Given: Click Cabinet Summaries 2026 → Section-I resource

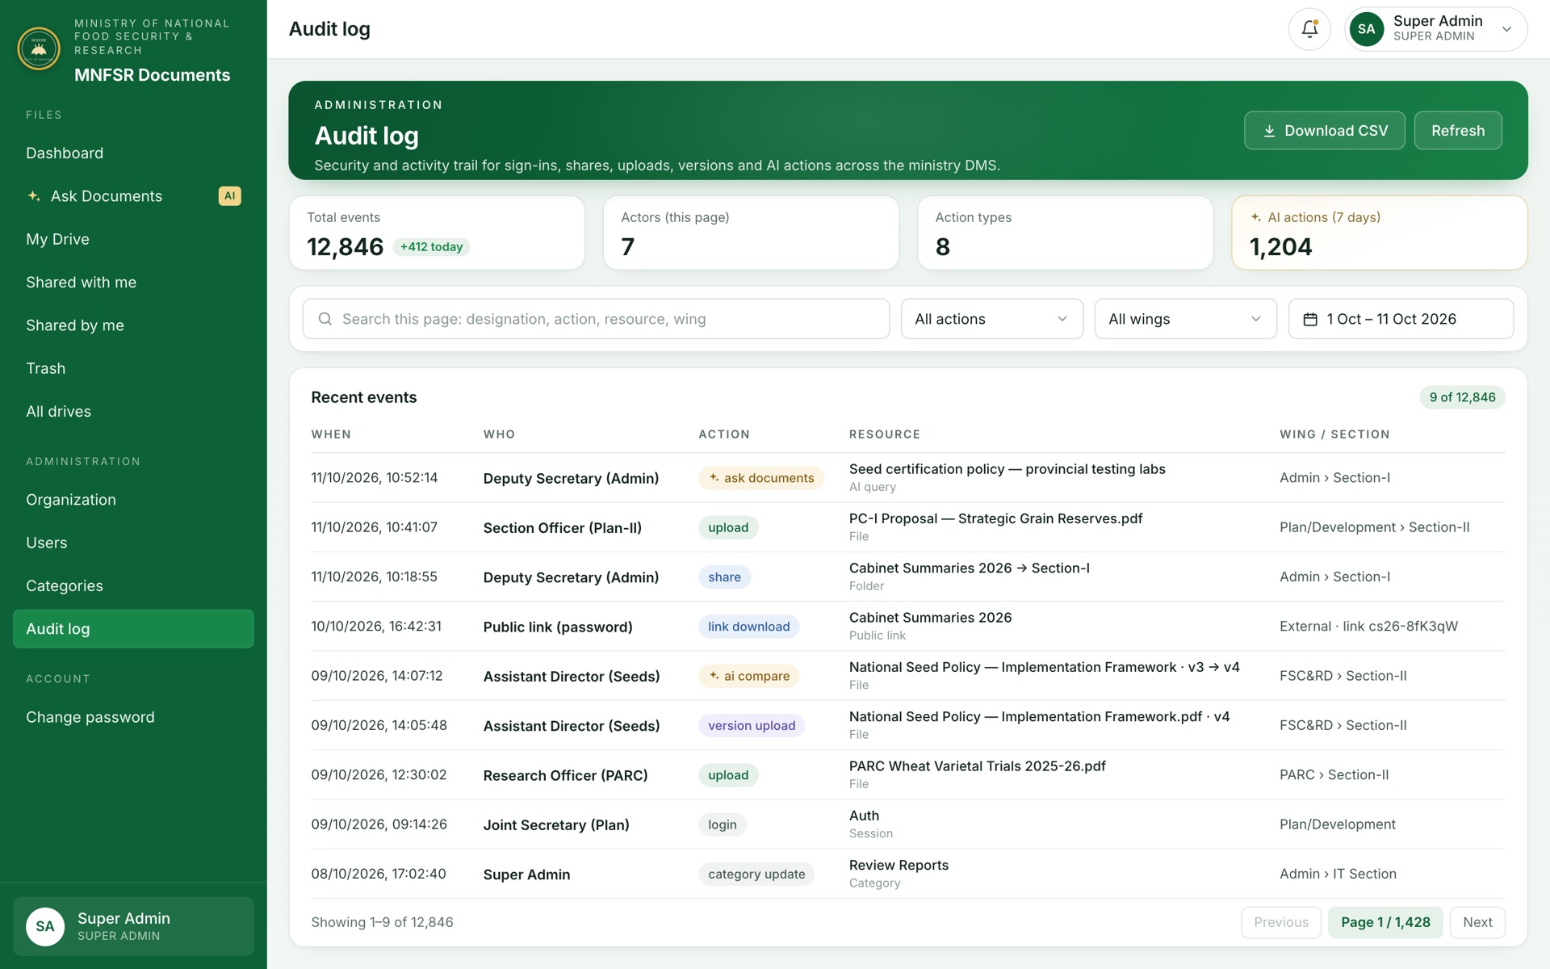Looking at the screenshot, I should click(x=969, y=568).
